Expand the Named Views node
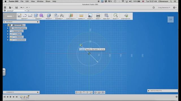This screenshot has height=101, width=181. pos(8,31)
